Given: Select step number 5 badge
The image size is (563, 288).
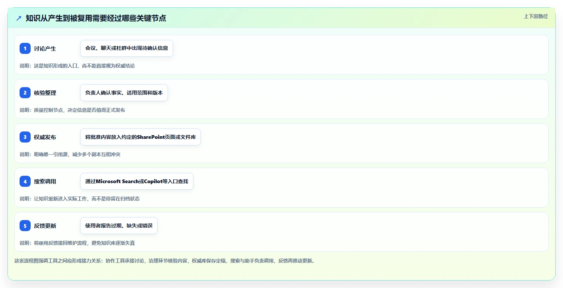Looking at the screenshot, I should pyautogui.click(x=25, y=226).
